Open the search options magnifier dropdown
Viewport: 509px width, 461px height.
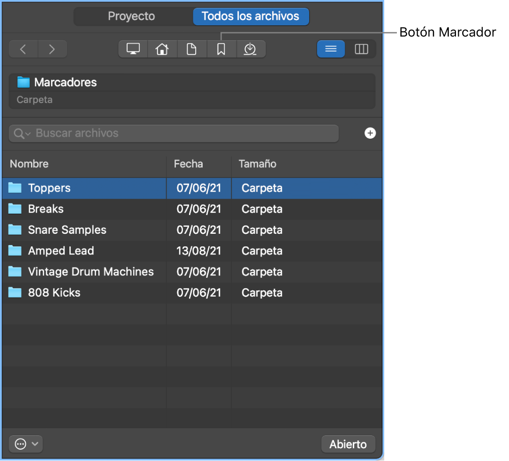22,134
